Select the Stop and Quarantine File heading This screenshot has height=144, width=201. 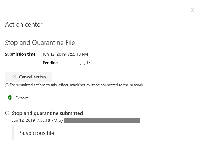[x=40, y=43]
